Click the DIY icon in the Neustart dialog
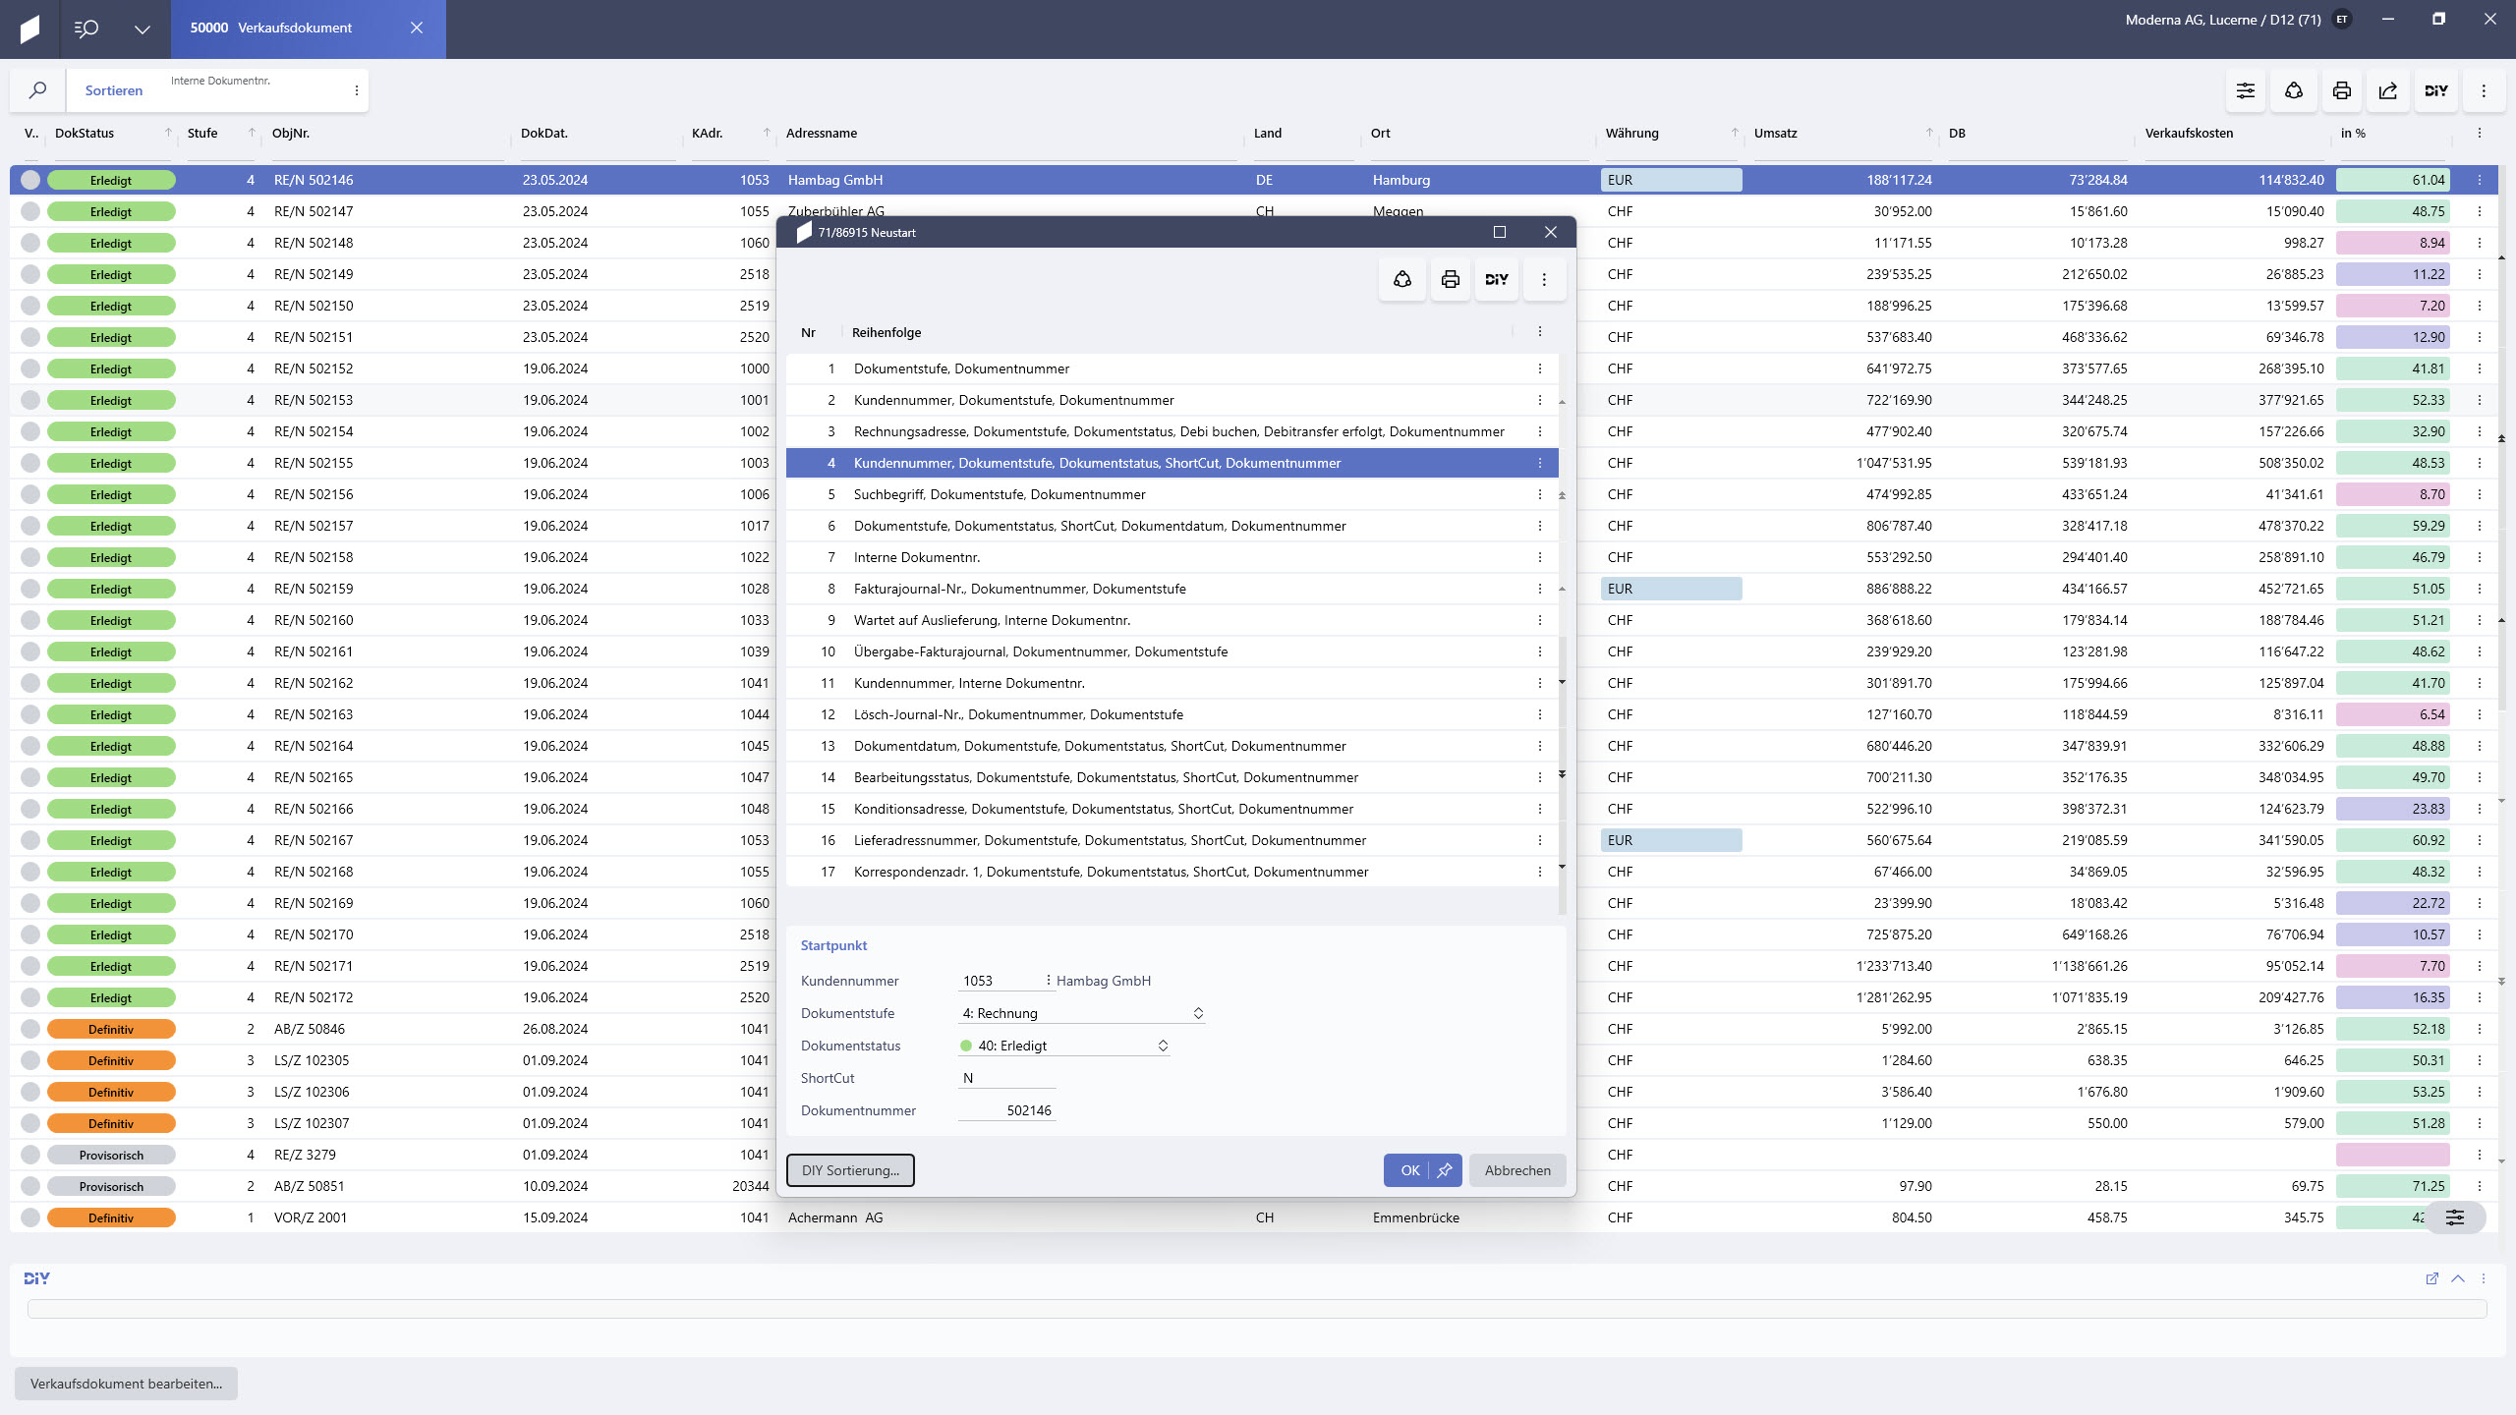 1497,280
